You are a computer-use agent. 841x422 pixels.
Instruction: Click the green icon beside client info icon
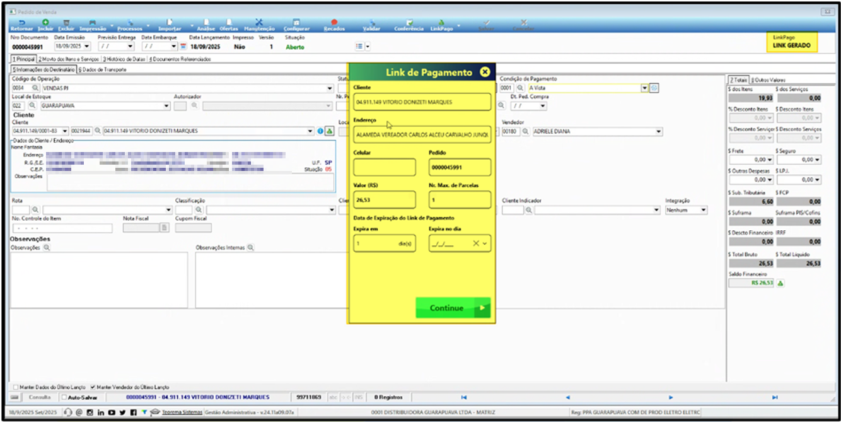(x=329, y=131)
